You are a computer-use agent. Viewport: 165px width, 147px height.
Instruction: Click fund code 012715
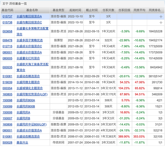click(7, 46)
